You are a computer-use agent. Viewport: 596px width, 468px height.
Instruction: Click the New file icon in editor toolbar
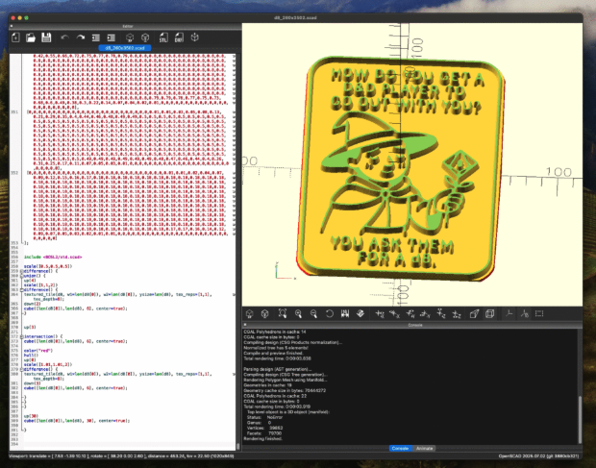[x=14, y=37]
